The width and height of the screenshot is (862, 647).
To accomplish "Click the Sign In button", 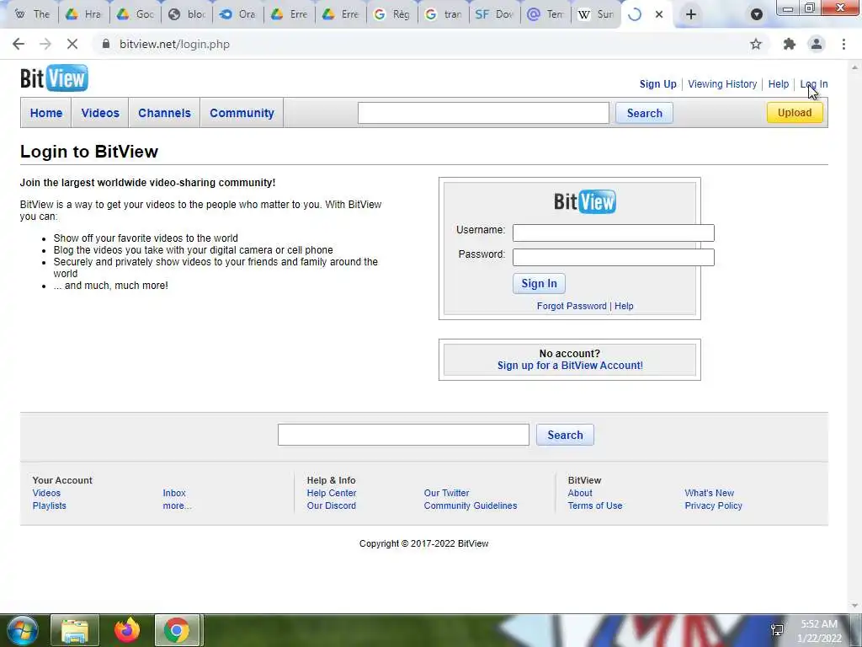I will pos(539,283).
